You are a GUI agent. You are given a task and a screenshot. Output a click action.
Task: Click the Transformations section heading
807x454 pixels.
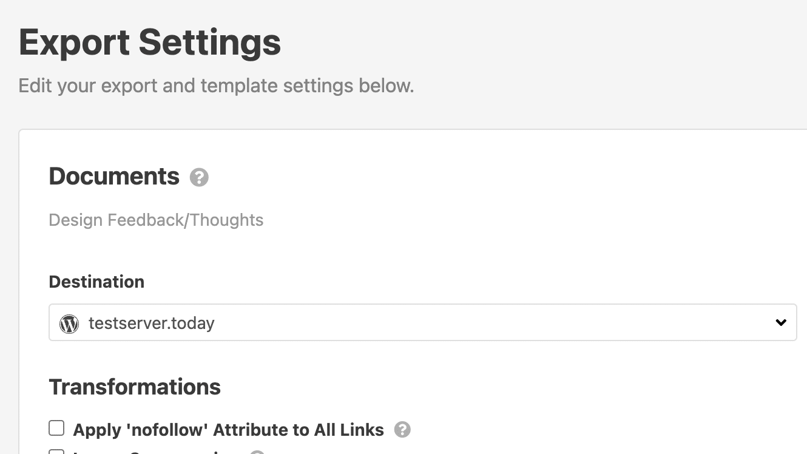pyautogui.click(x=135, y=387)
